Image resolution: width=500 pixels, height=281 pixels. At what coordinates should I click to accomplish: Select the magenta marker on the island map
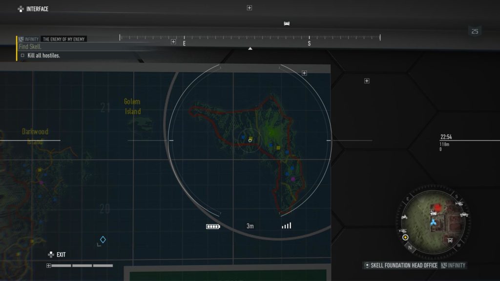click(293, 179)
